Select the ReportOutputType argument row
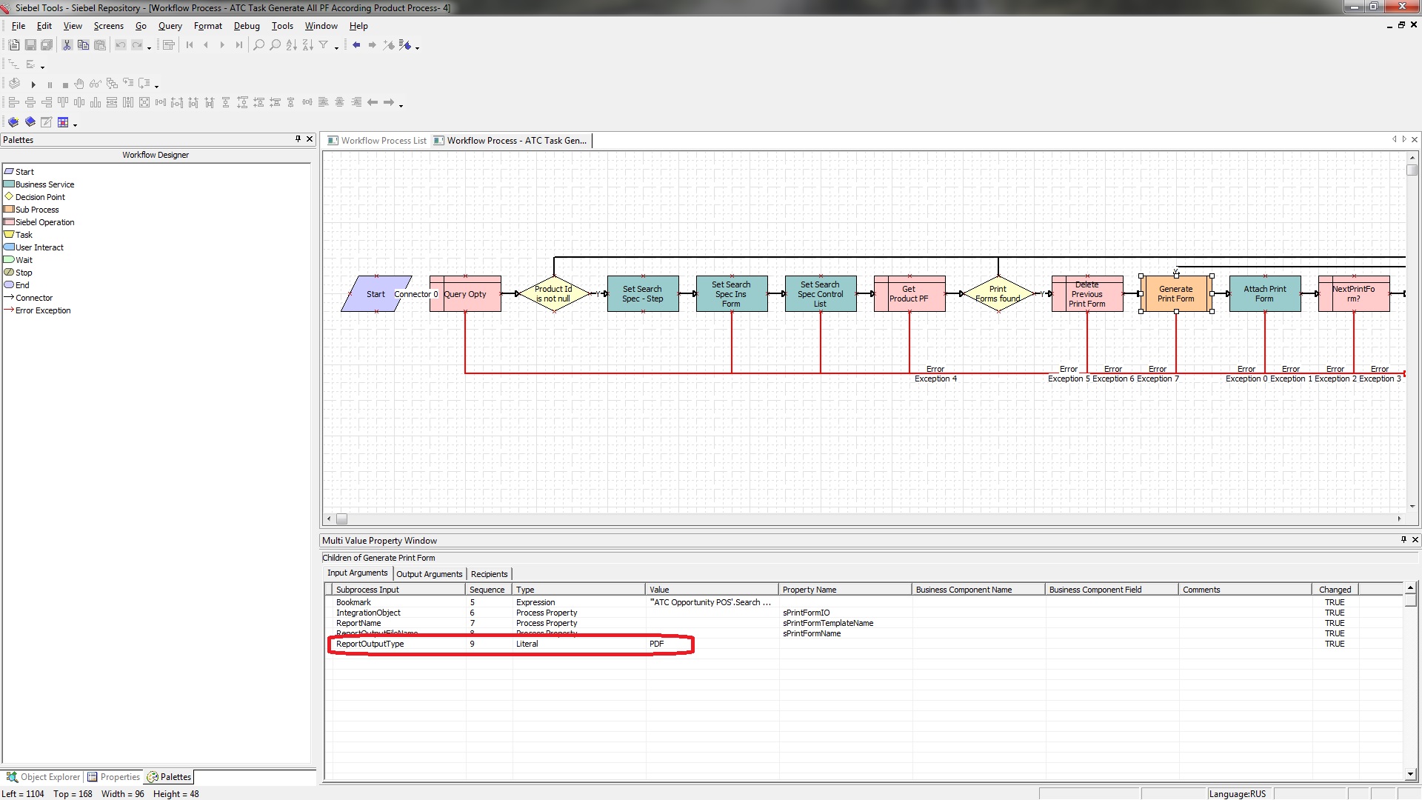 coord(370,644)
